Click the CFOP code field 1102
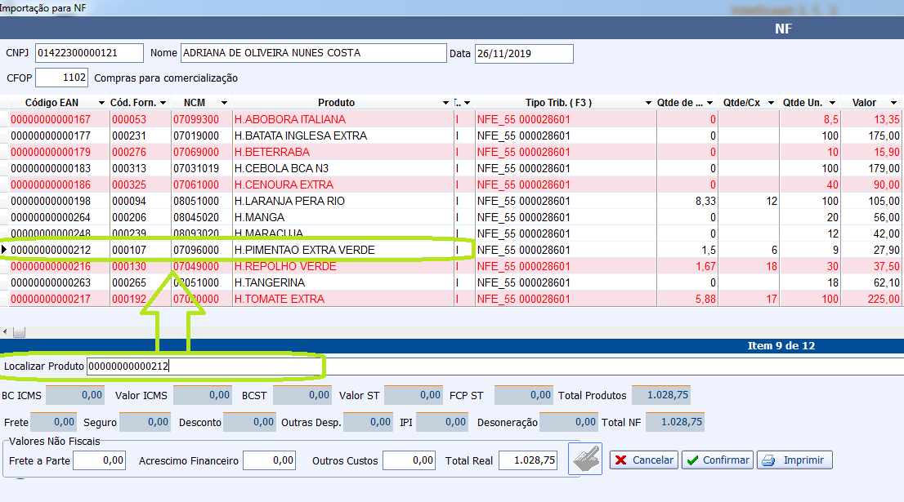 click(x=62, y=78)
